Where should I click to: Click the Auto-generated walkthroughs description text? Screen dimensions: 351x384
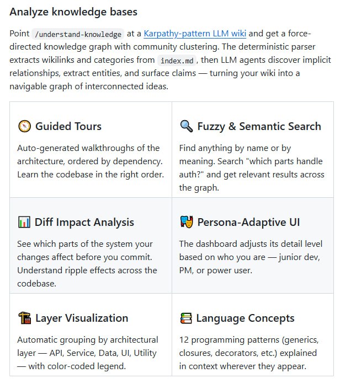pos(91,161)
